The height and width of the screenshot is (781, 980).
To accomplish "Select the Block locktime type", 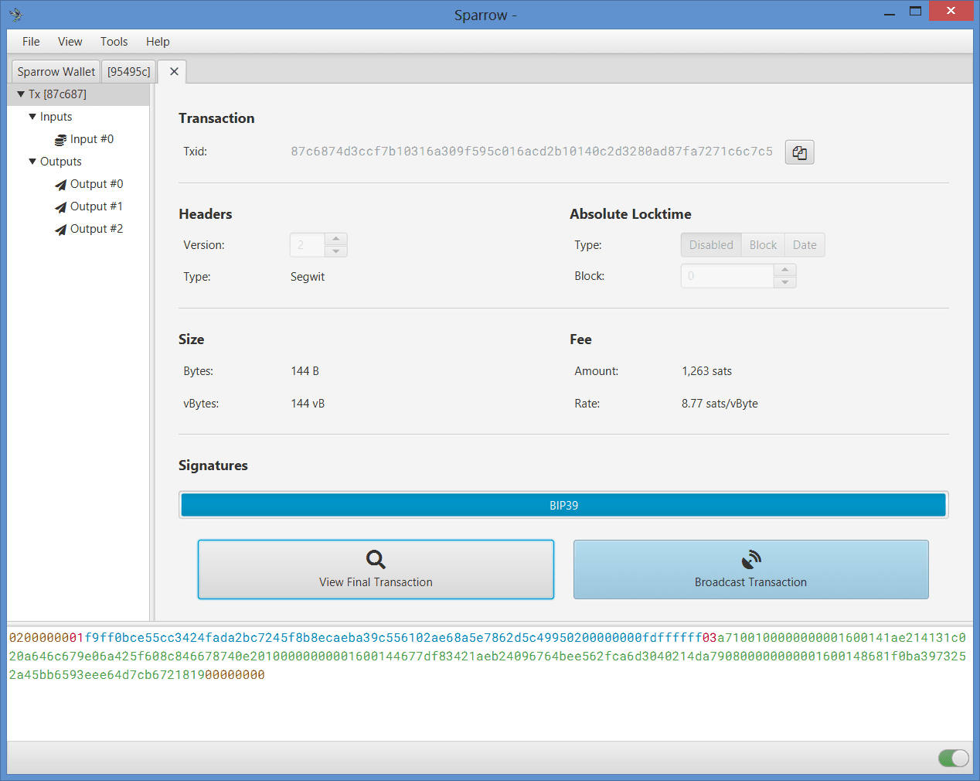I will pos(763,245).
